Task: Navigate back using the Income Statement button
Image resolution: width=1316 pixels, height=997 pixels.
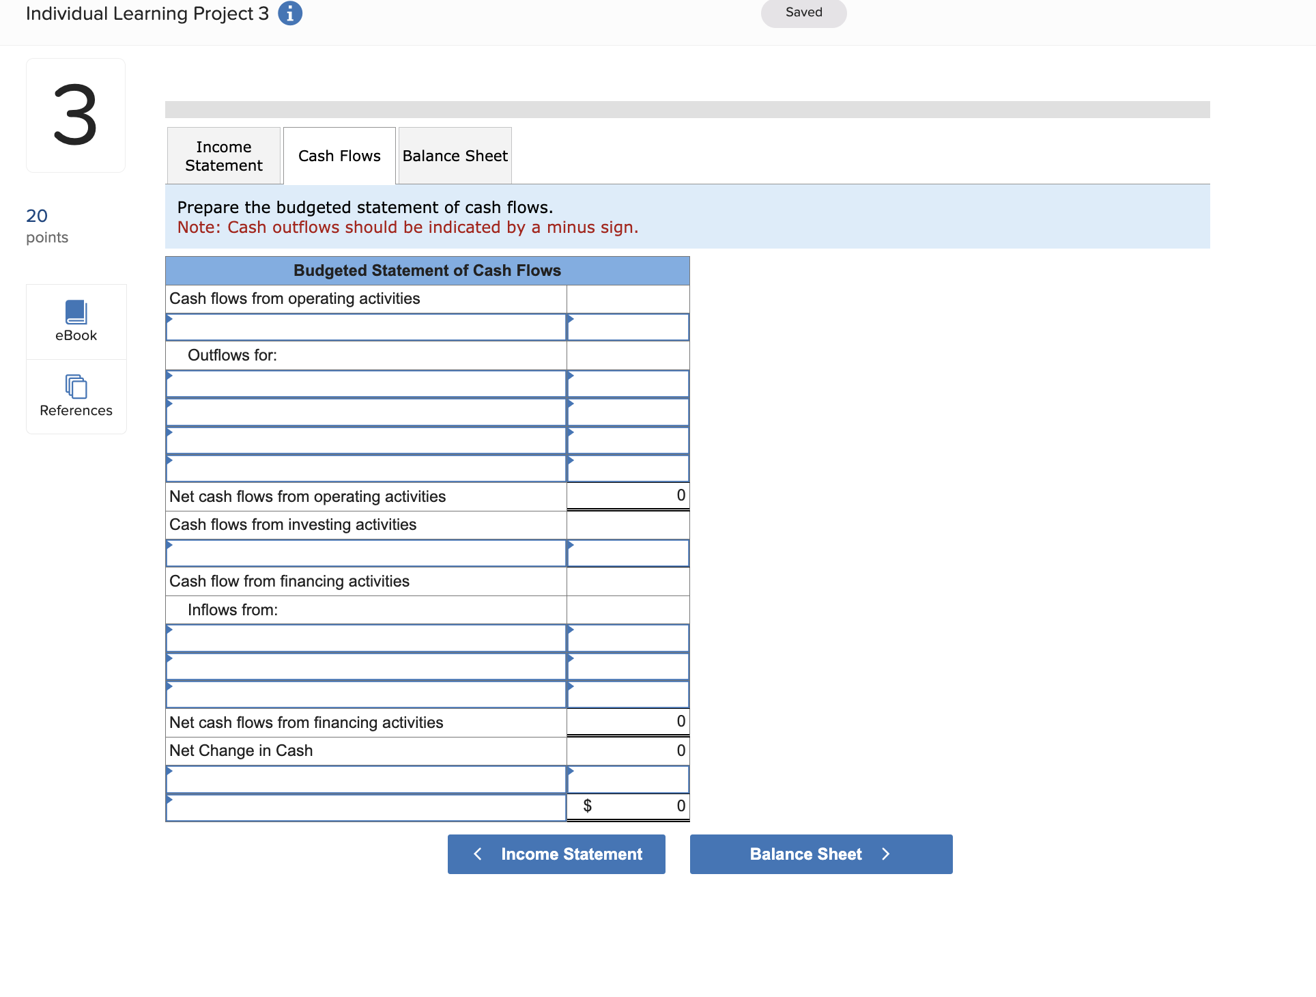Action: [556, 854]
